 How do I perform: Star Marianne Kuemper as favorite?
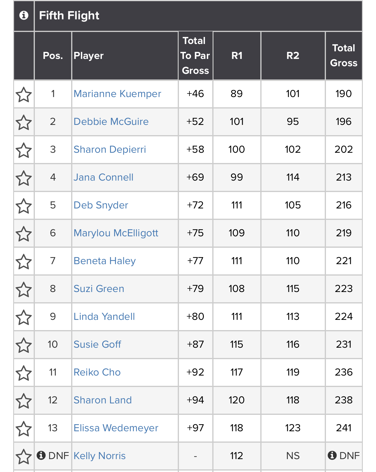(x=24, y=95)
